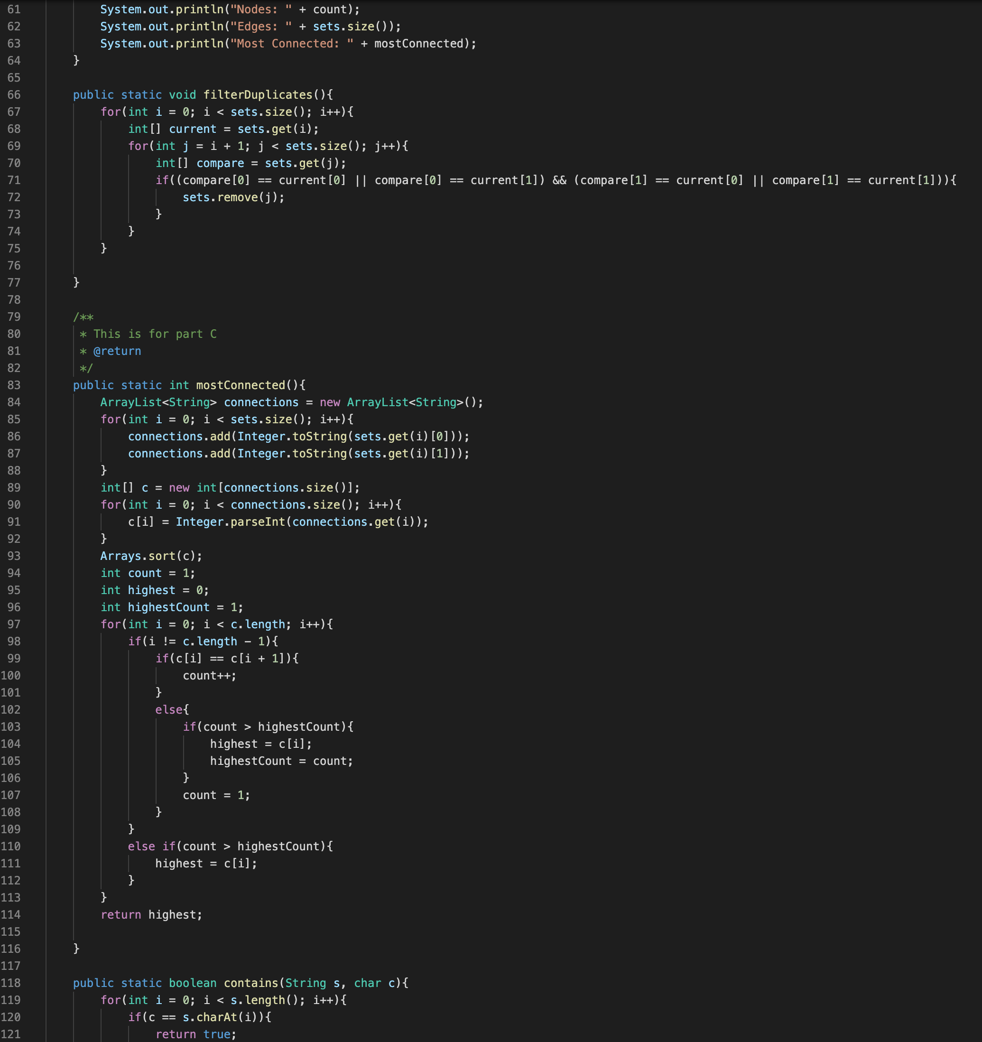Click the "Most Connected: " string literal
The height and width of the screenshot is (1042, 982).
[292, 44]
